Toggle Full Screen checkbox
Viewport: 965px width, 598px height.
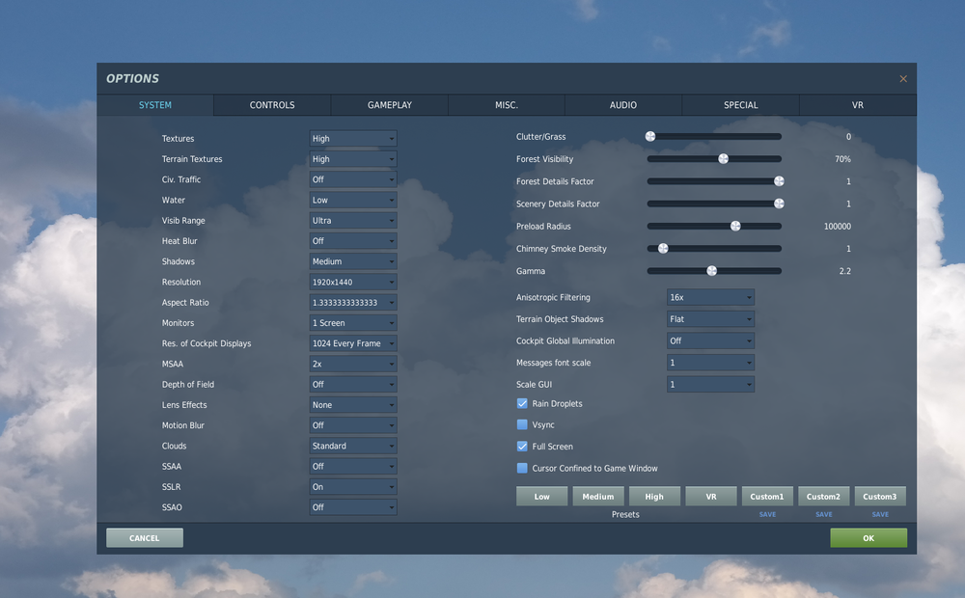tap(522, 446)
